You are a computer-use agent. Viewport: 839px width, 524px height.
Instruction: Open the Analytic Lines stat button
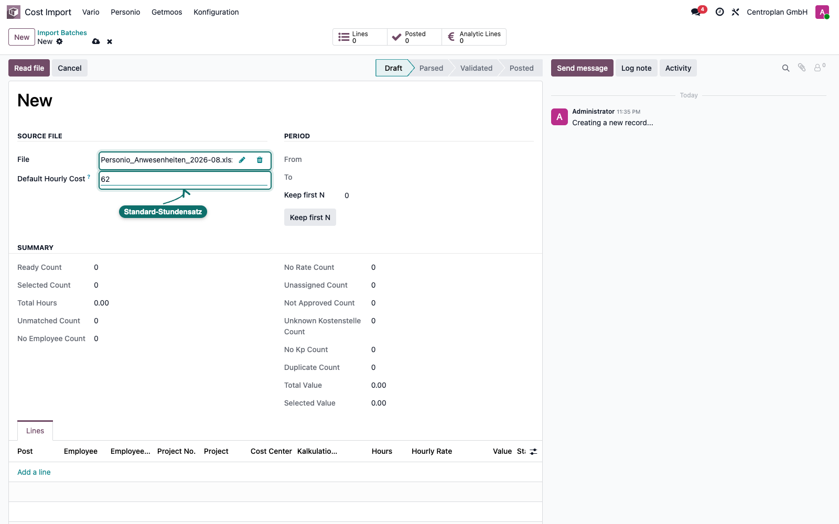pyautogui.click(x=474, y=37)
